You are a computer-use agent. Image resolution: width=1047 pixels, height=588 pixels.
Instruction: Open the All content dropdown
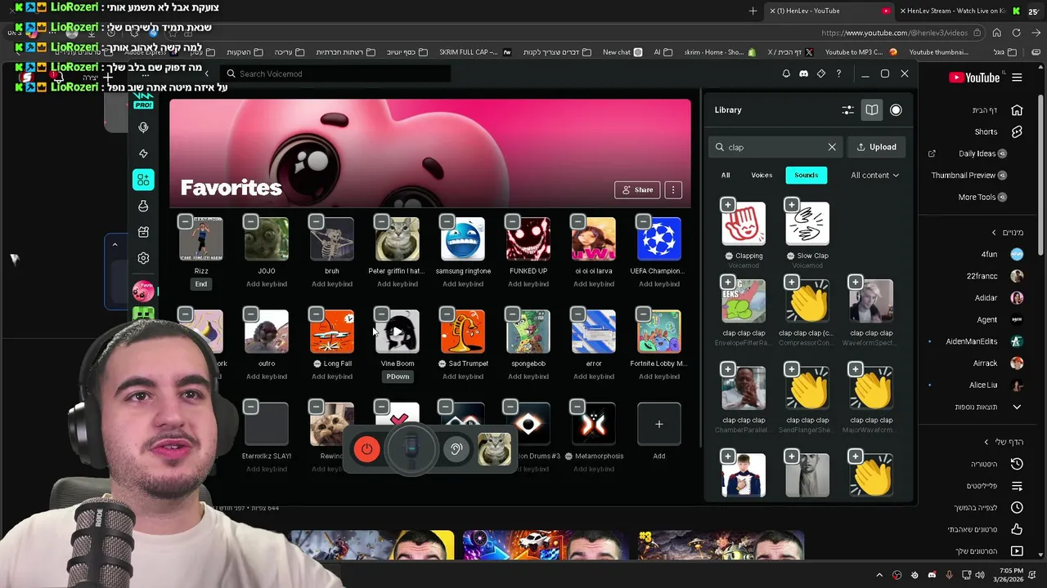click(874, 175)
